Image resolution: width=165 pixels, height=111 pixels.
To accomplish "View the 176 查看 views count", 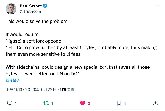I will [67, 89].
